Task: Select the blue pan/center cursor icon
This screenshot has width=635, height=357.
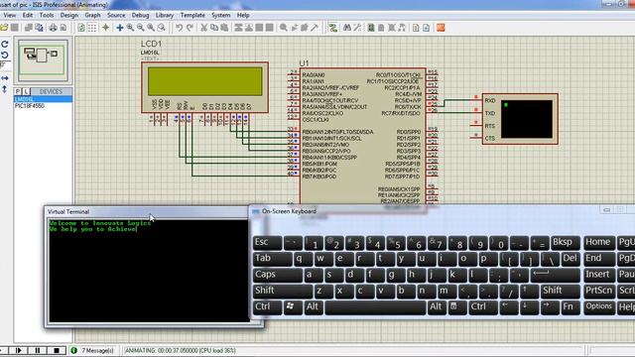Action: pyautogui.click(x=120, y=28)
